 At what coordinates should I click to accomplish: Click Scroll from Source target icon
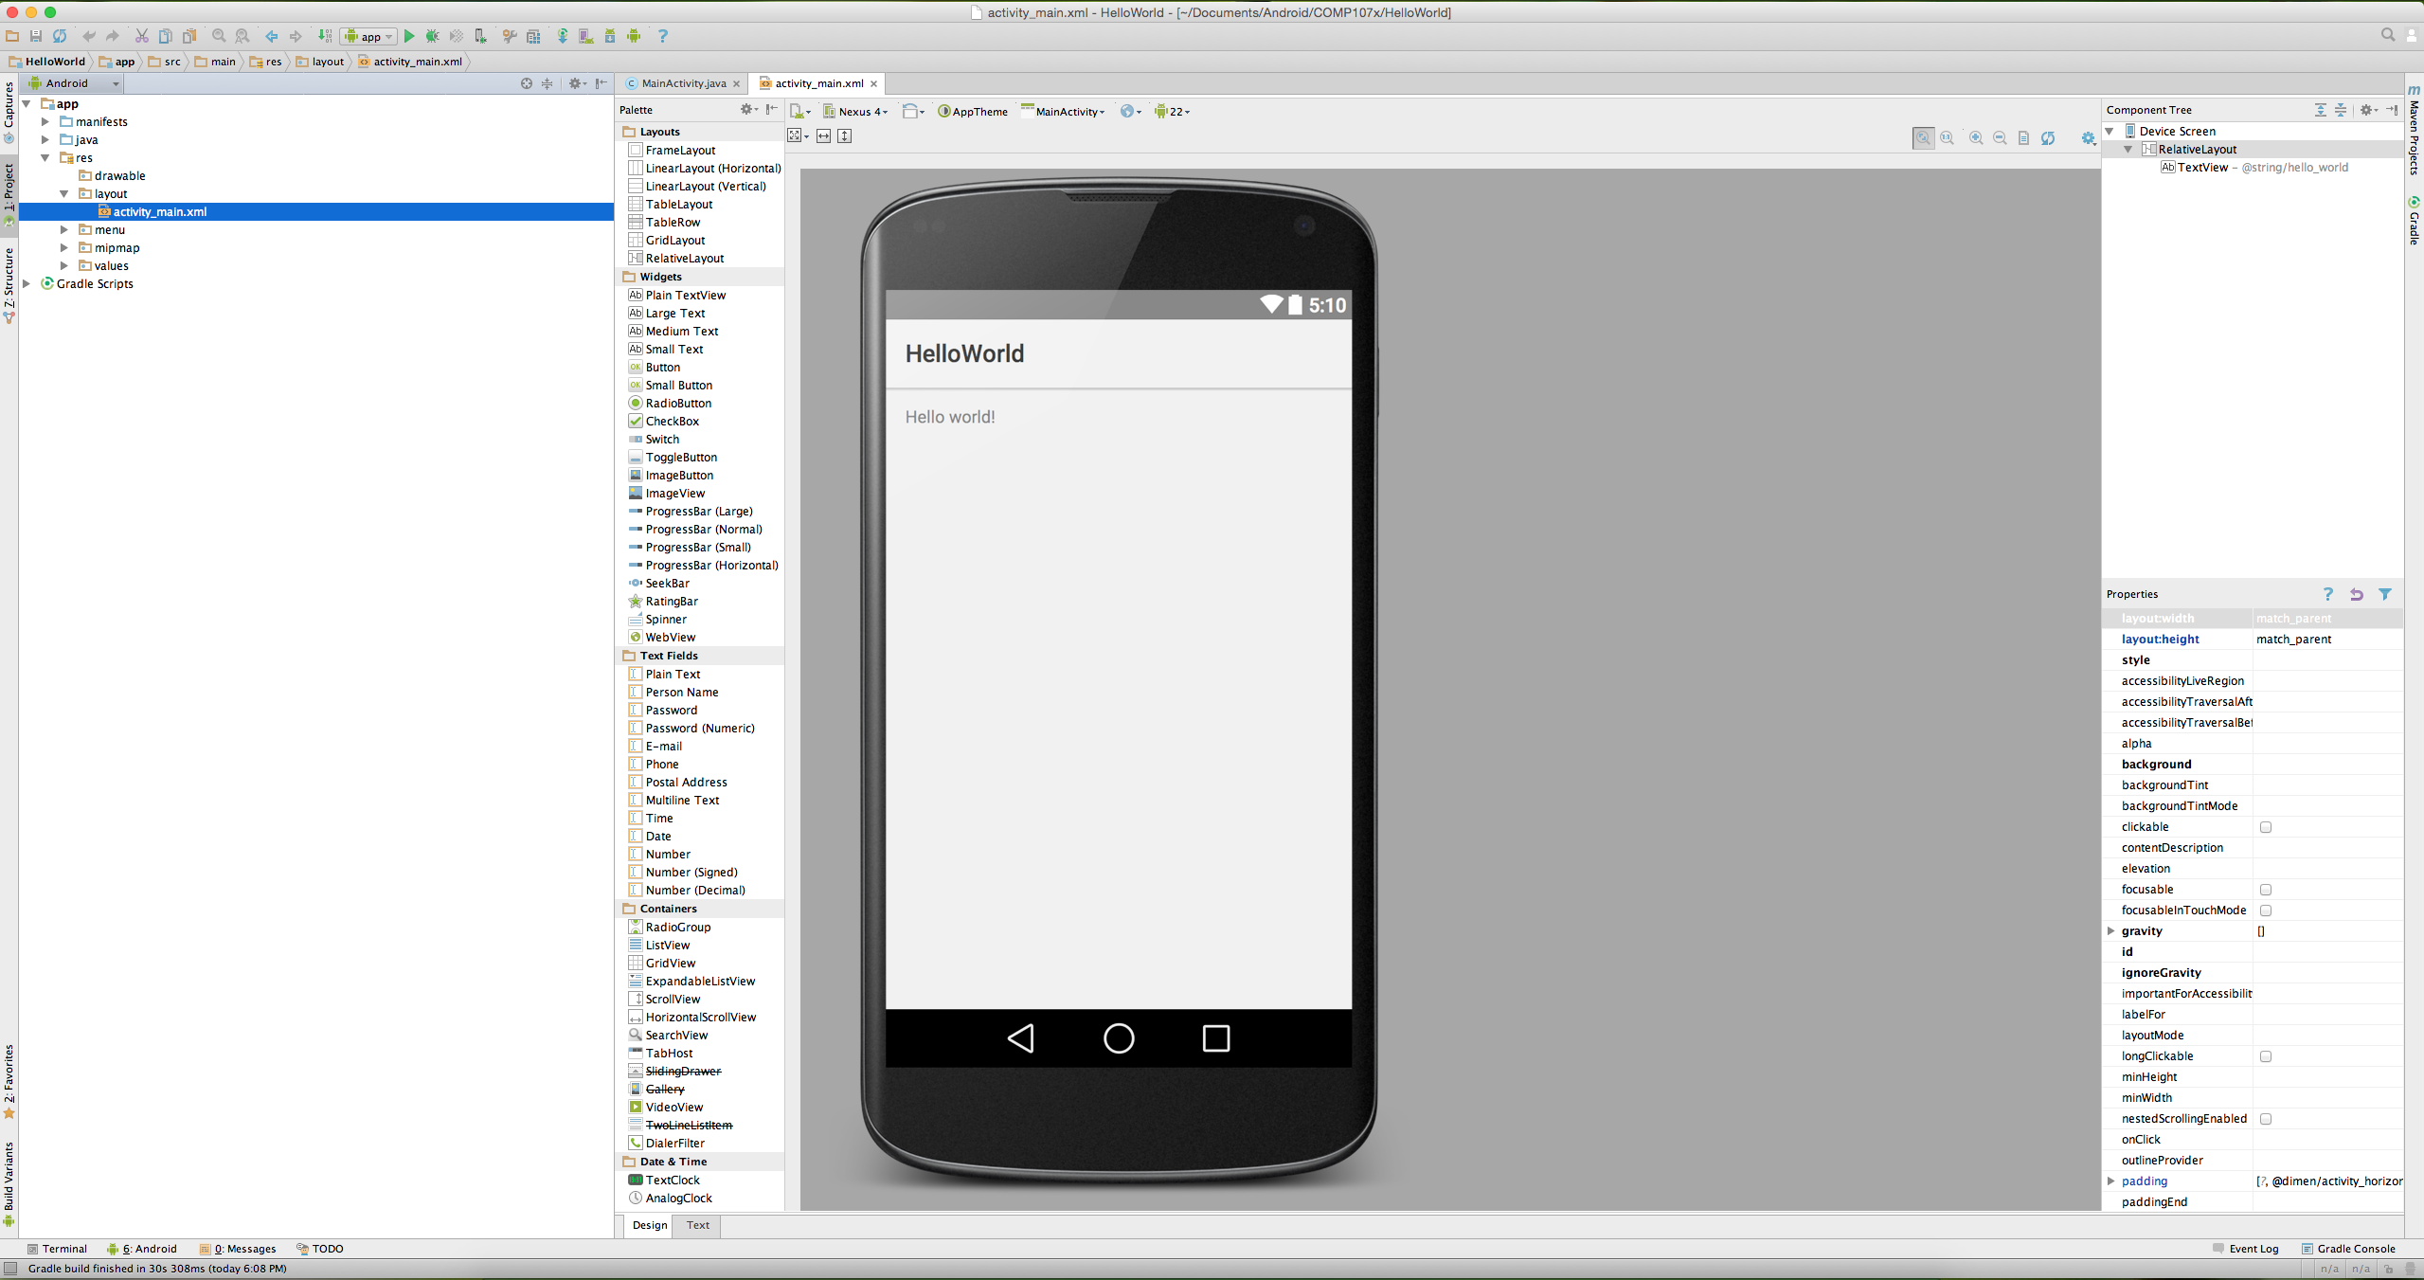point(527,83)
